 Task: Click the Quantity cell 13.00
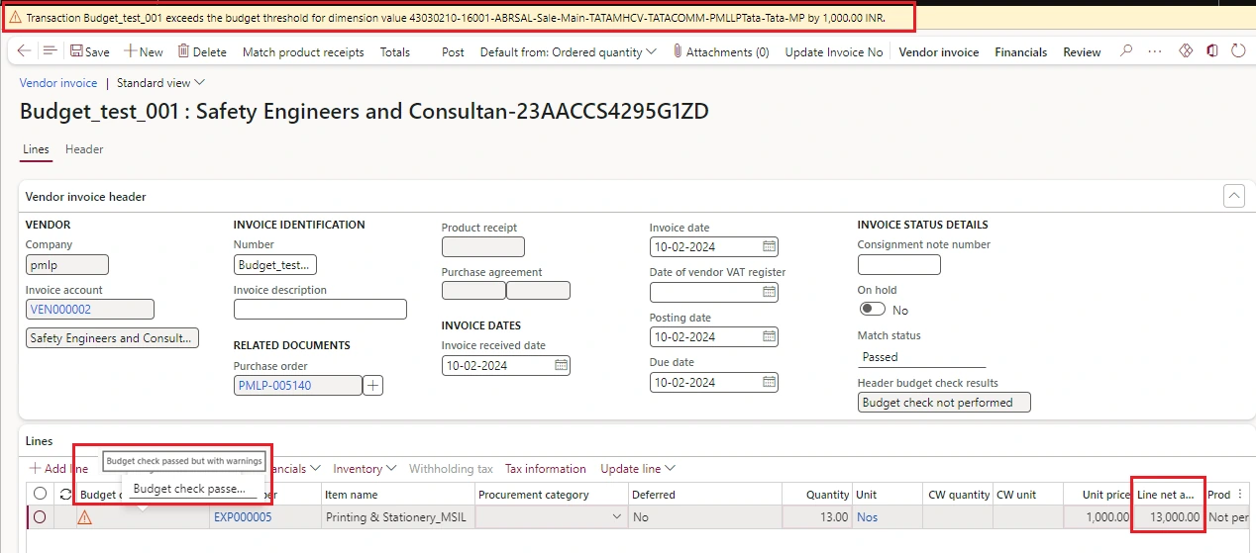click(x=817, y=516)
